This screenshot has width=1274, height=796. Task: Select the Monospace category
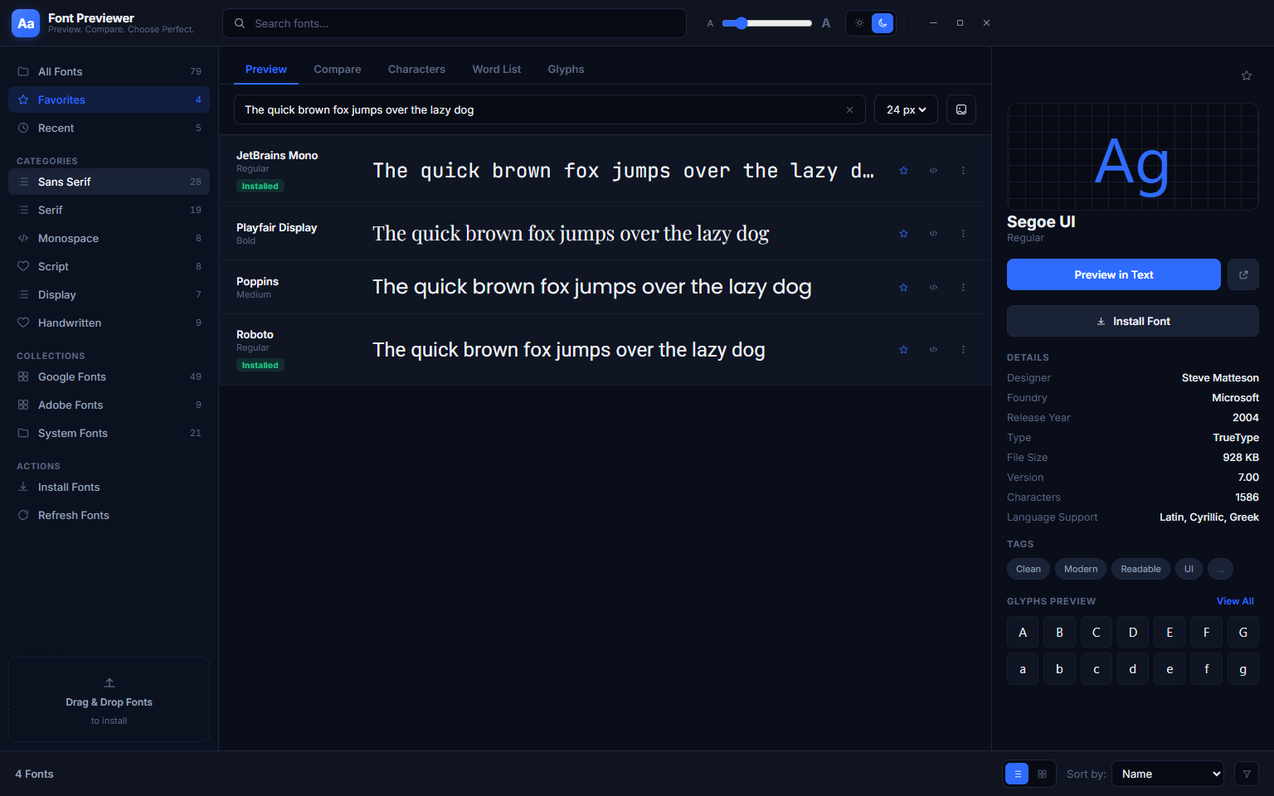[x=109, y=238]
